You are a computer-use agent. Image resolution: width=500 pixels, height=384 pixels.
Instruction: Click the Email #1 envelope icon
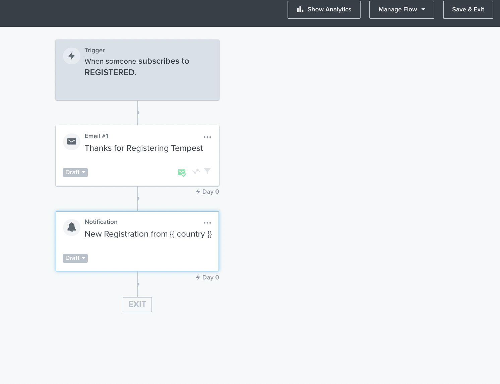click(72, 141)
